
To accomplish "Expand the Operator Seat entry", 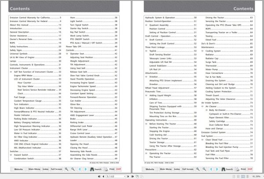I will tap(67, 54).
